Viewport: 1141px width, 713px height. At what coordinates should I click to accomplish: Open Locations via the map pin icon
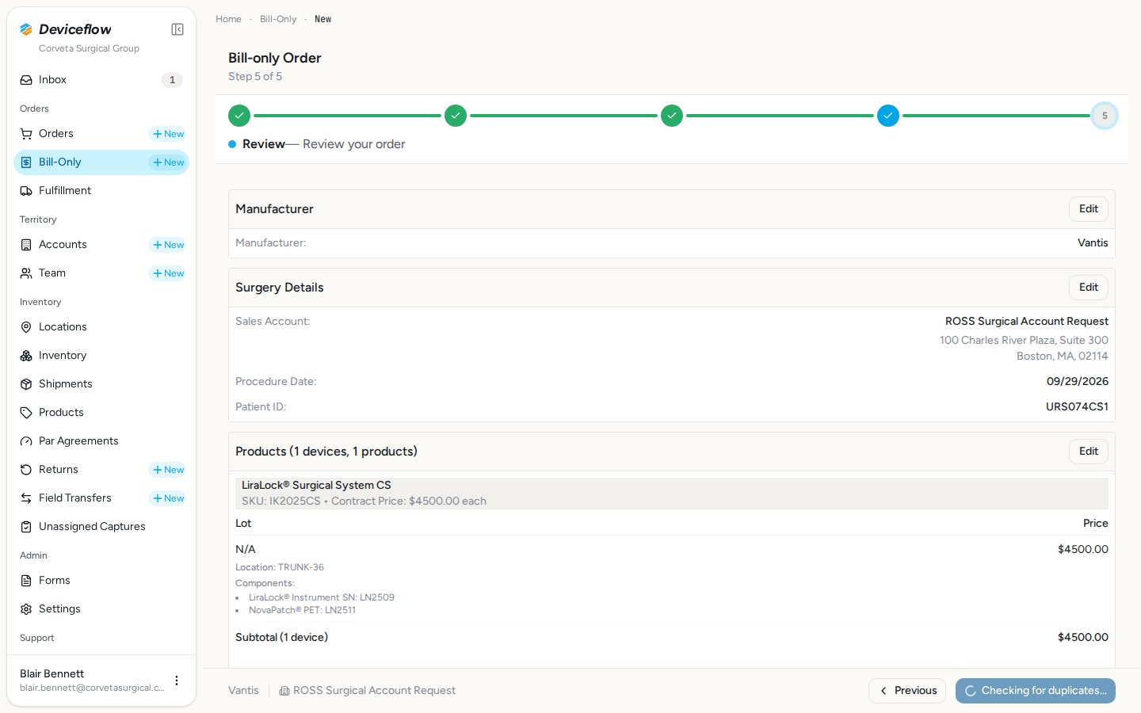[x=26, y=327]
